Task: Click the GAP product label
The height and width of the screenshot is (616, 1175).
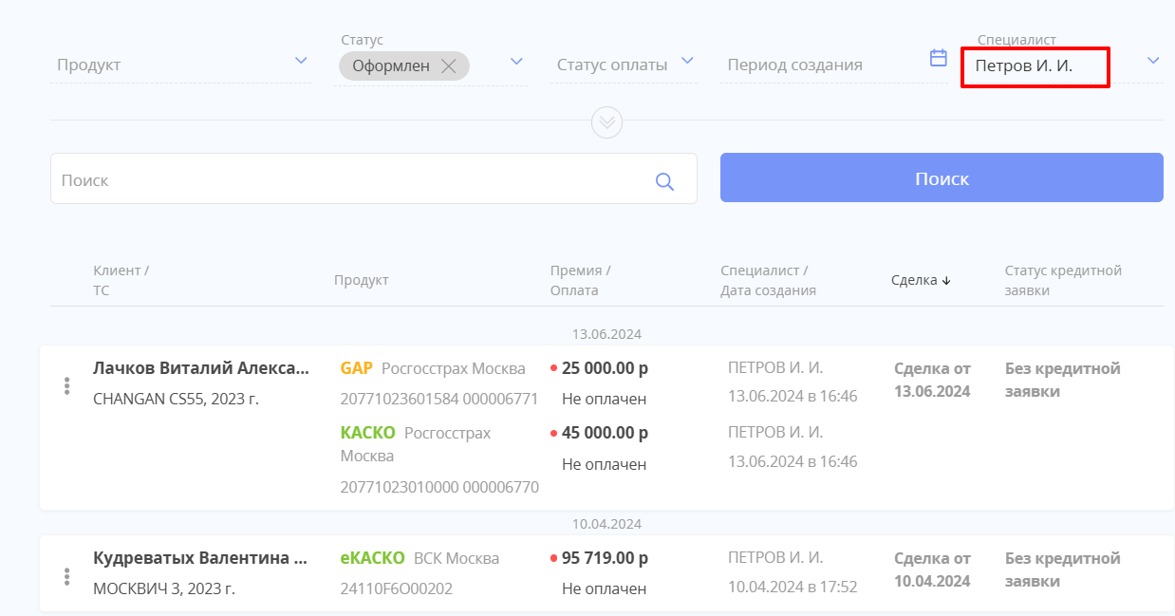Action: (356, 368)
